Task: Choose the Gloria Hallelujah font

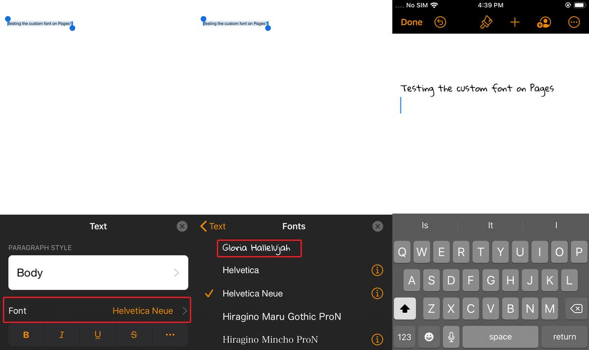Action: [259, 248]
